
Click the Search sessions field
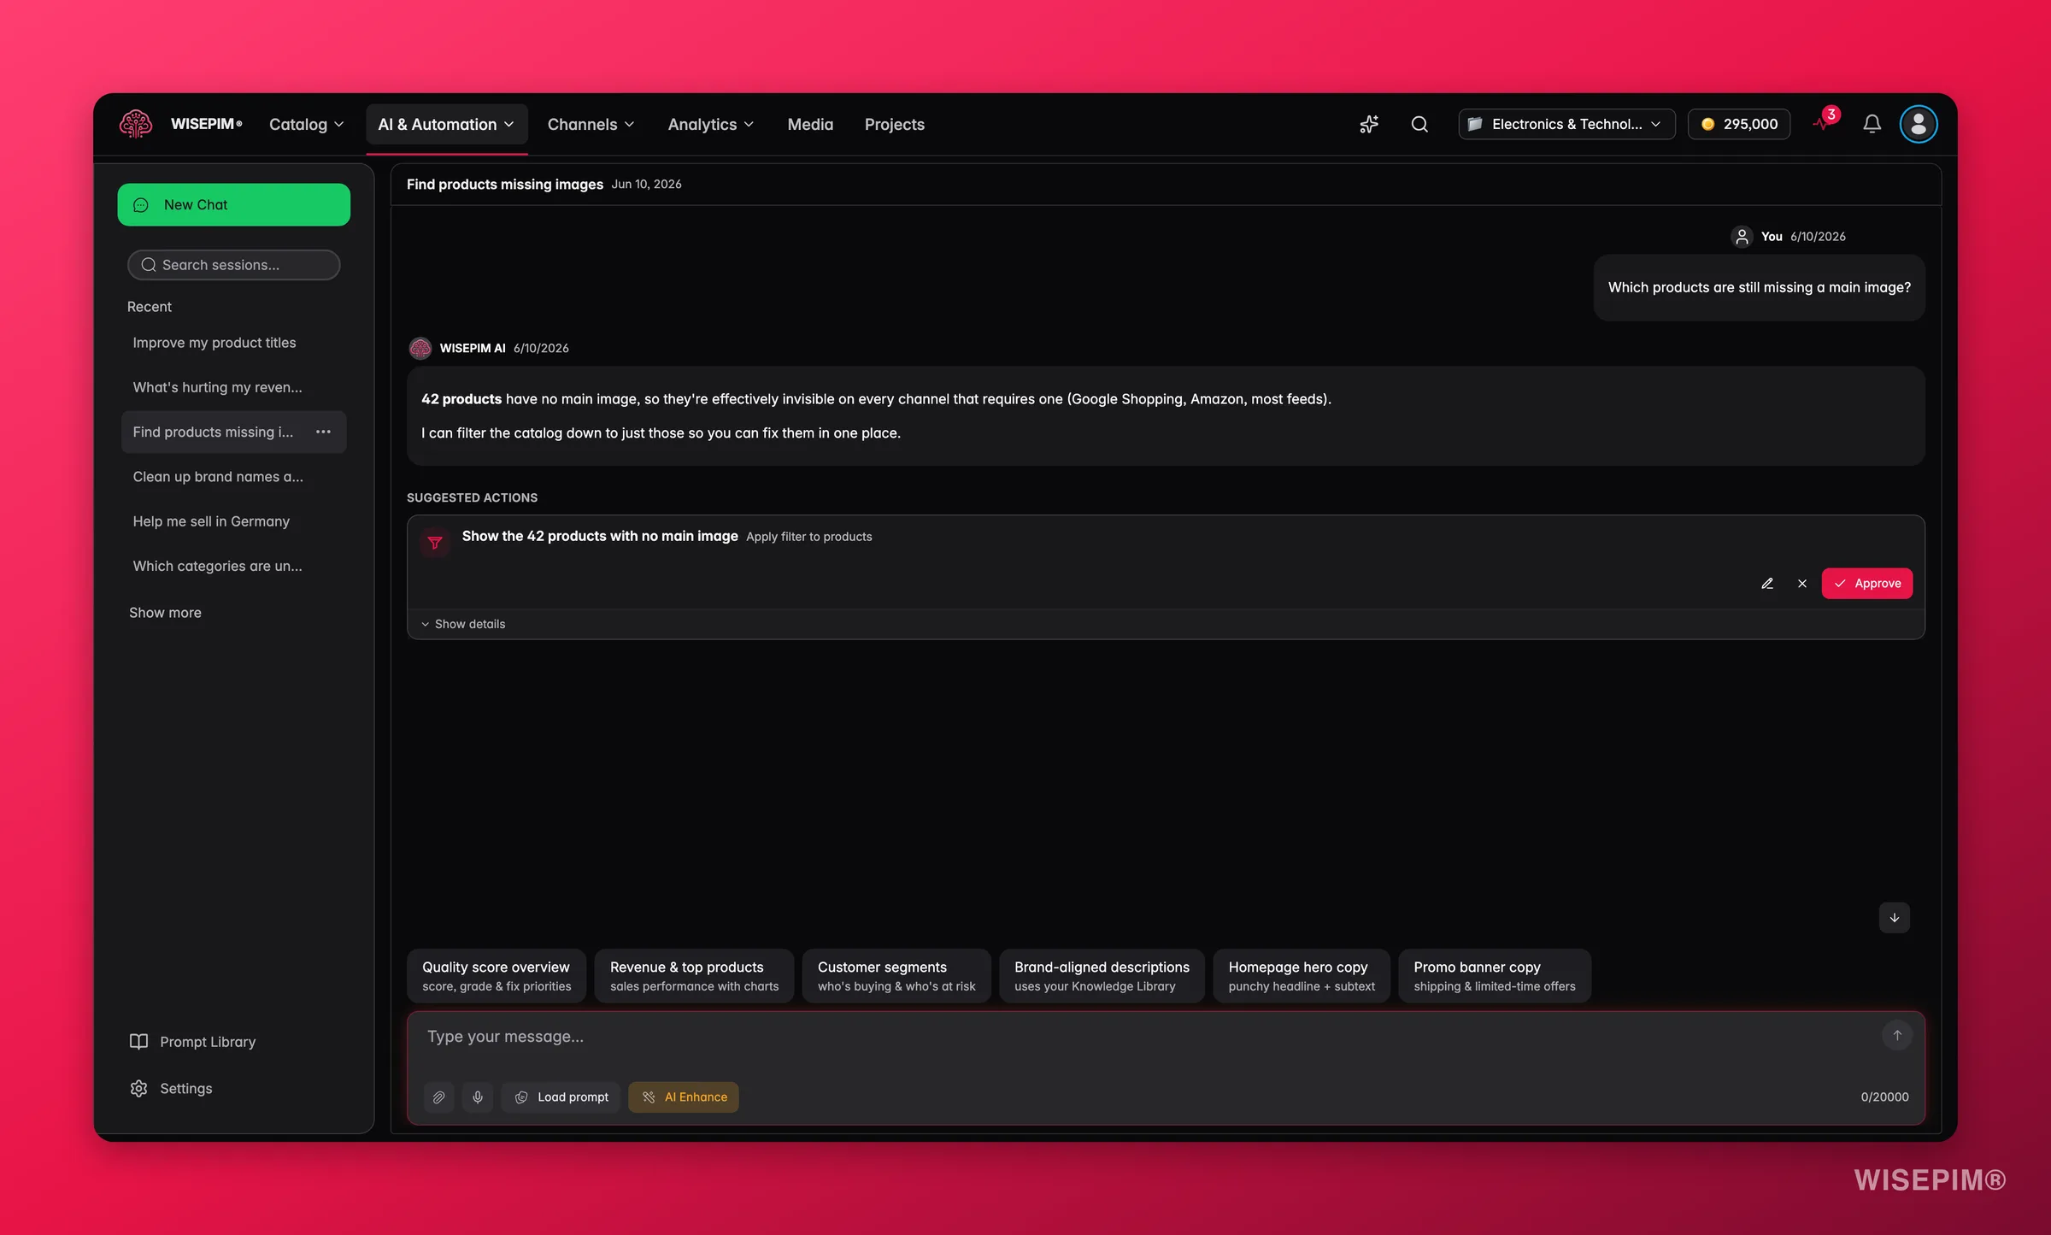[x=234, y=265]
